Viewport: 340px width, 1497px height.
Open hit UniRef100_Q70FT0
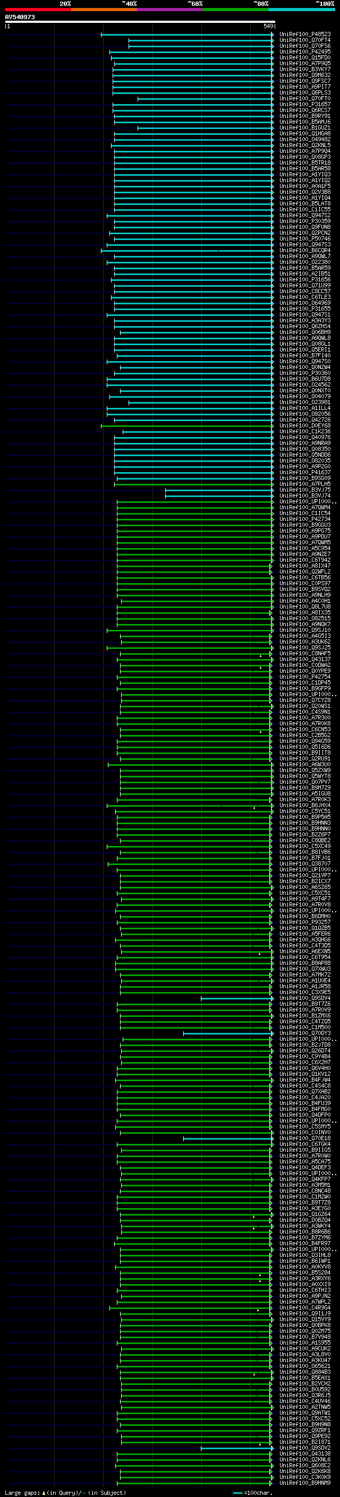(x=305, y=99)
